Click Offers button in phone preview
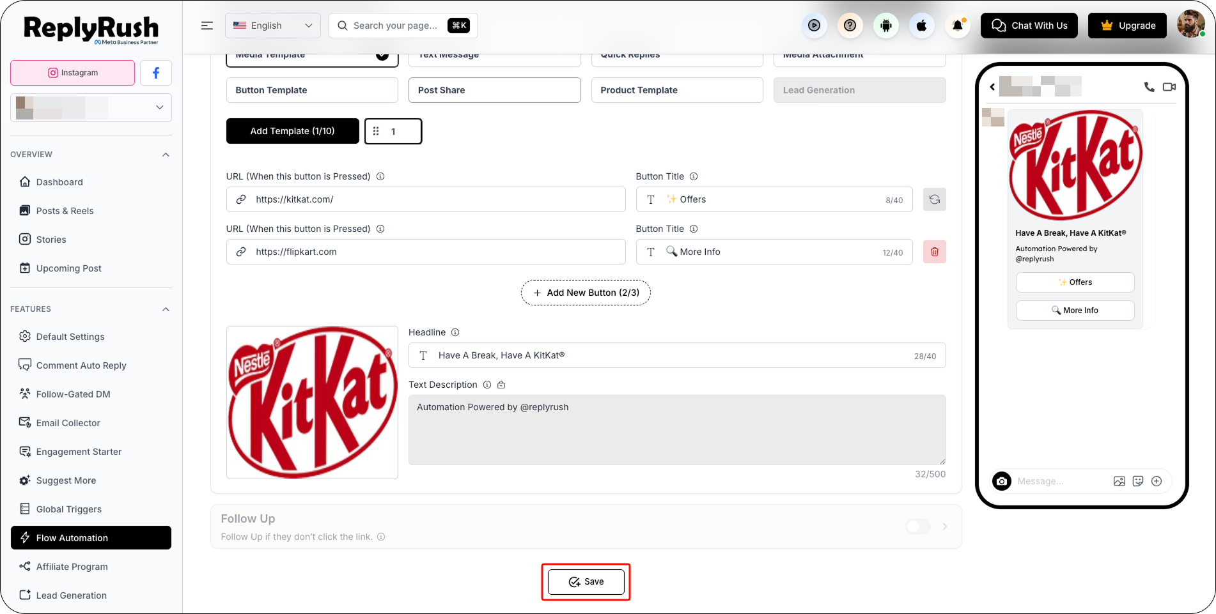This screenshot has width=1216, height=614. pos(1075,282)
